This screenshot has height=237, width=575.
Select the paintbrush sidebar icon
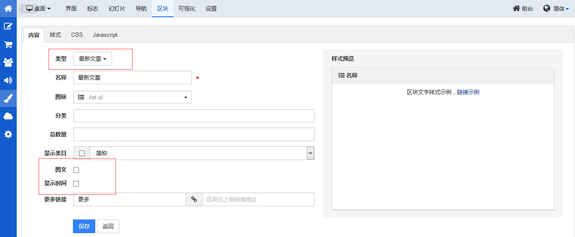(8, 98)
